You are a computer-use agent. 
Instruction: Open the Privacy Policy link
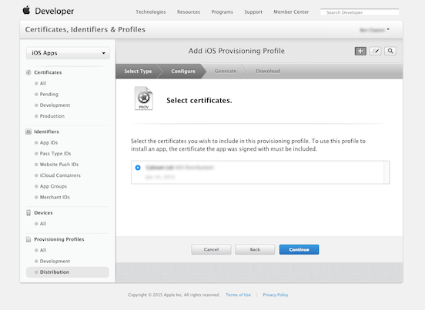tap(276, 295)
